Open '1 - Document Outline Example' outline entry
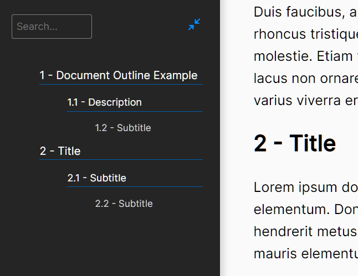The width and height of the screenshot is (358, 276). coord(119,75)
